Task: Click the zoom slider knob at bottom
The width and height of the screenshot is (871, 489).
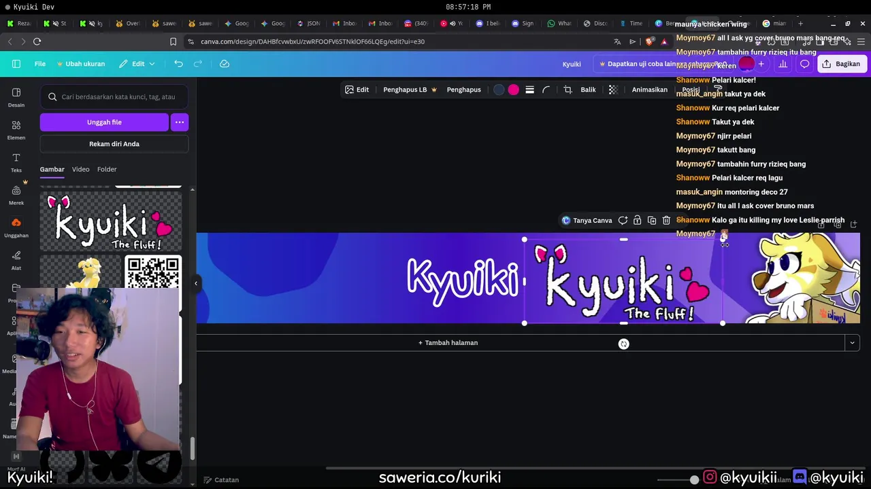Action: click(x=693, y=479)
